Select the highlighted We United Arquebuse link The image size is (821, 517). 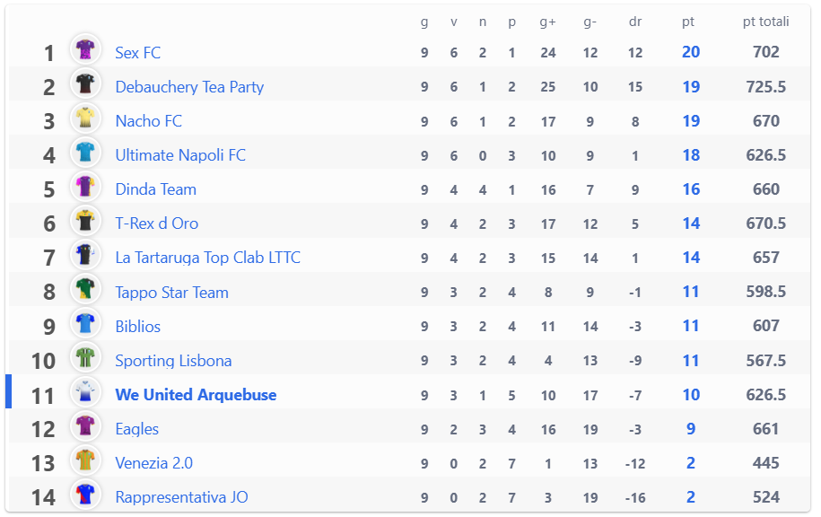[196, 394]
